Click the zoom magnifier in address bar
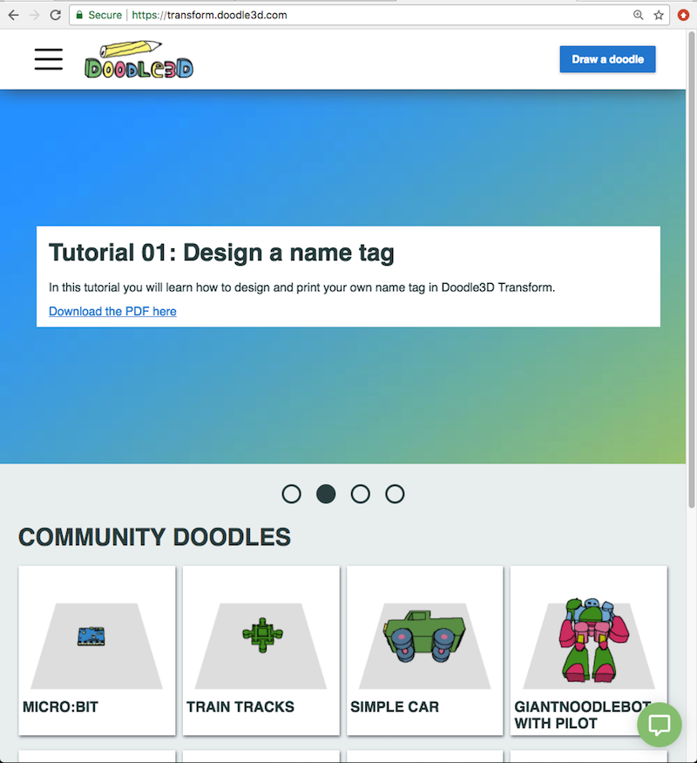 pyautogui.click(x=638, y=15)
